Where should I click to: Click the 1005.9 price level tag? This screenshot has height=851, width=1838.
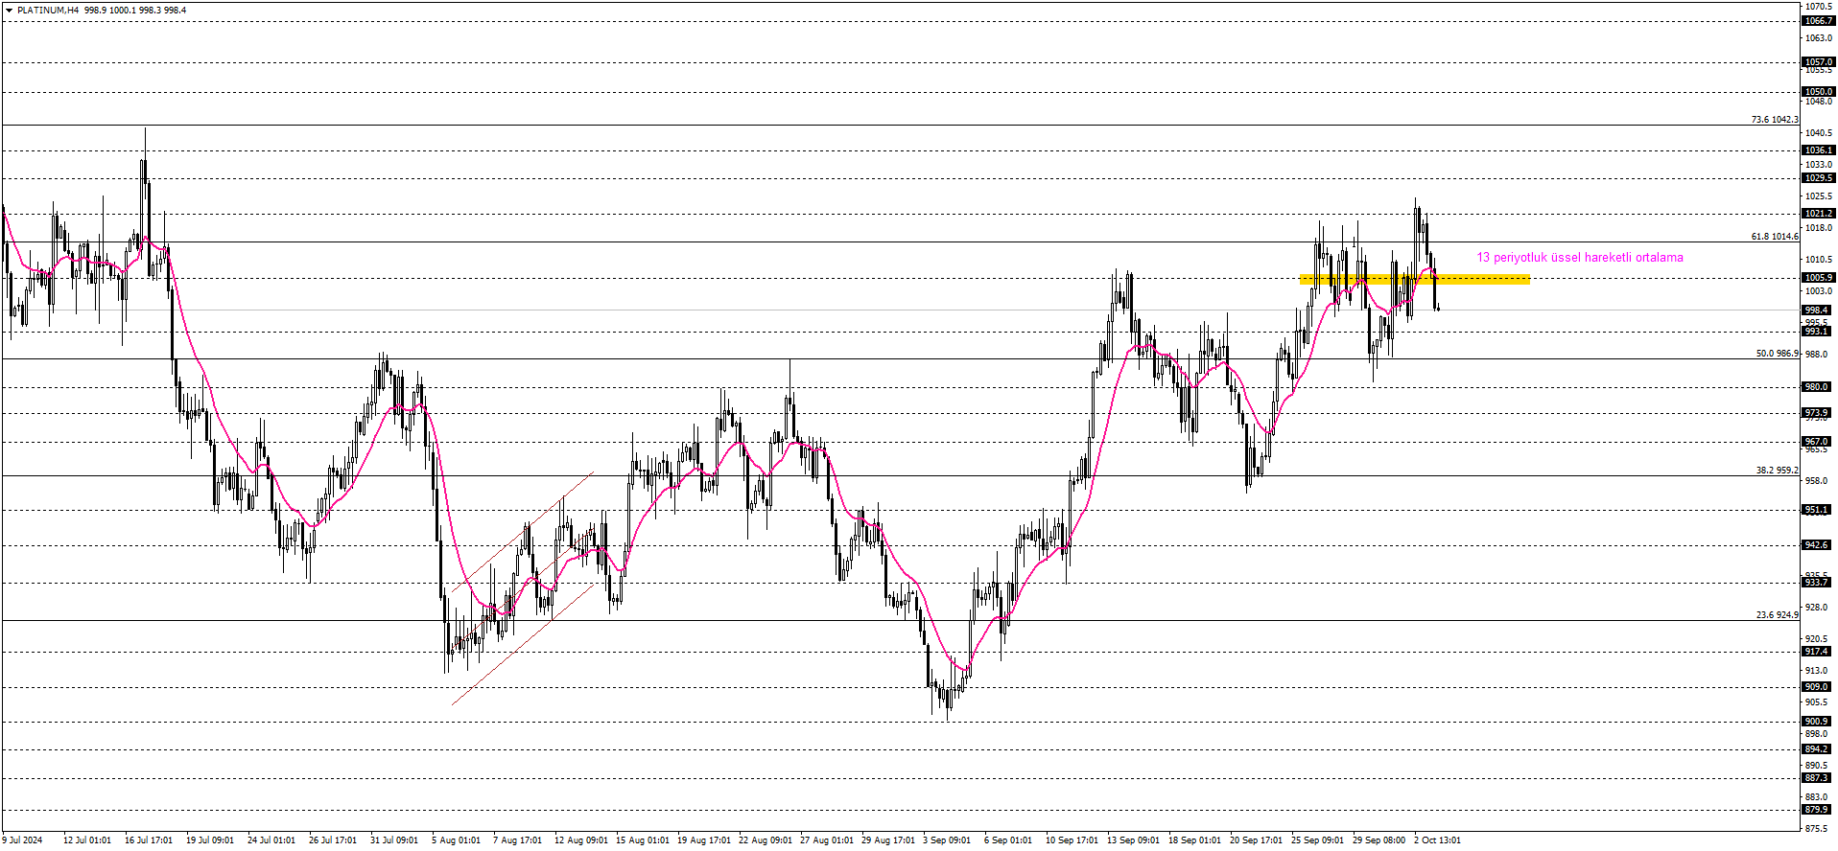(x=1818, y=278)
